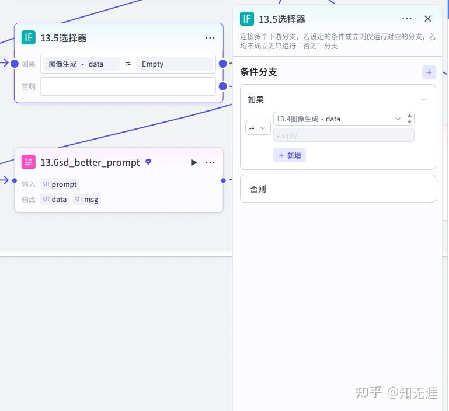Viewport: 449px width, 411px height.
Task: Click the output port of 13.6sd_better_prompt node
Action: [x=224, y=180]
